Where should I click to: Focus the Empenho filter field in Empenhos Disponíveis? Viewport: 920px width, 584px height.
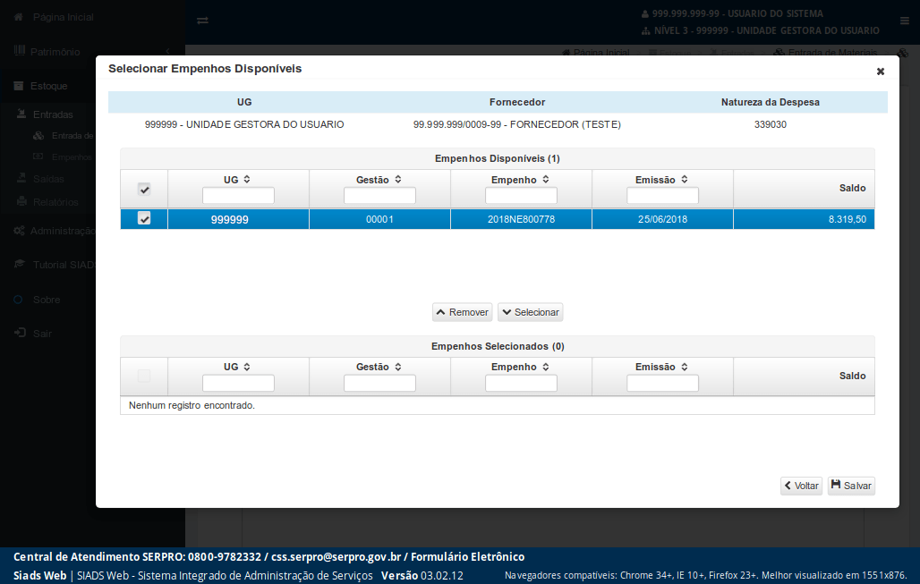521,196
